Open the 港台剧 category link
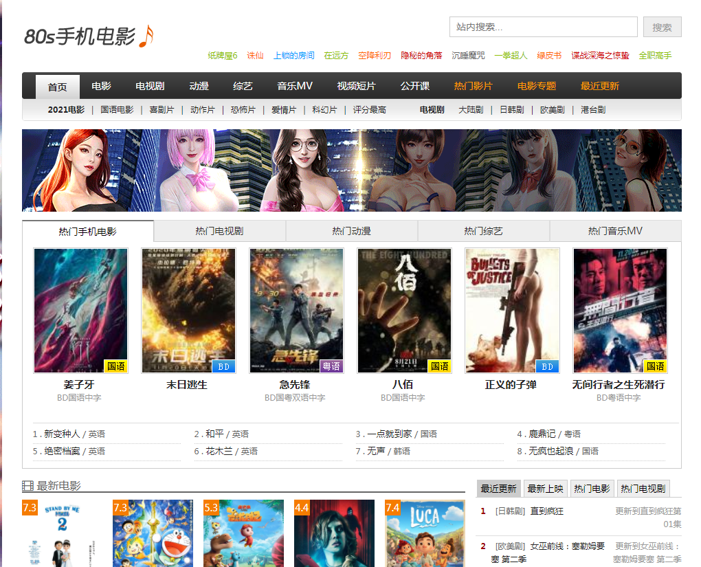Viewport: 701px width, 567px height. coord(593,110)
